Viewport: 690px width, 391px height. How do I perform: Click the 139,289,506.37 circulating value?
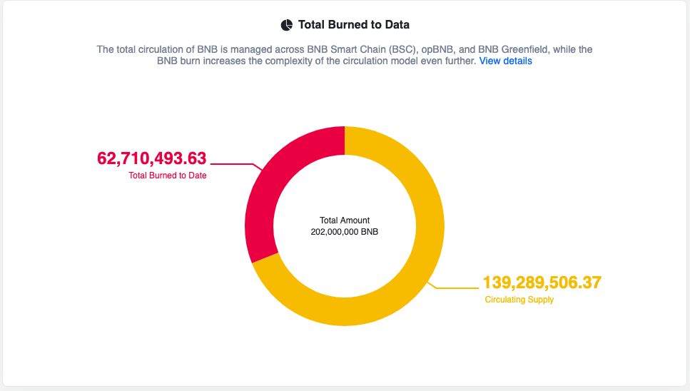pyautogui.click(x=542, y=283)
